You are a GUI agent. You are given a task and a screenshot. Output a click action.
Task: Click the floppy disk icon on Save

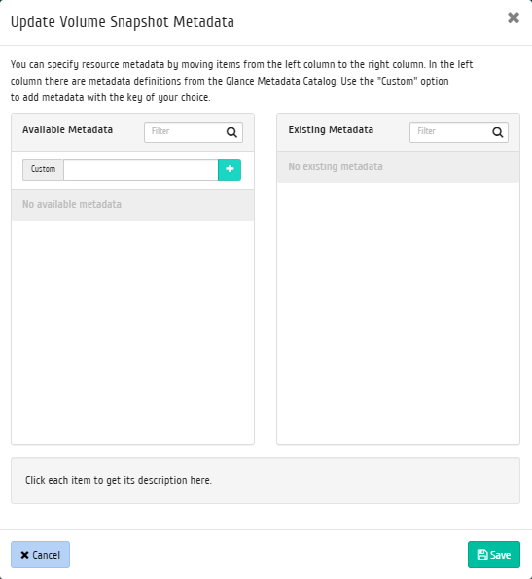point(482,555)
